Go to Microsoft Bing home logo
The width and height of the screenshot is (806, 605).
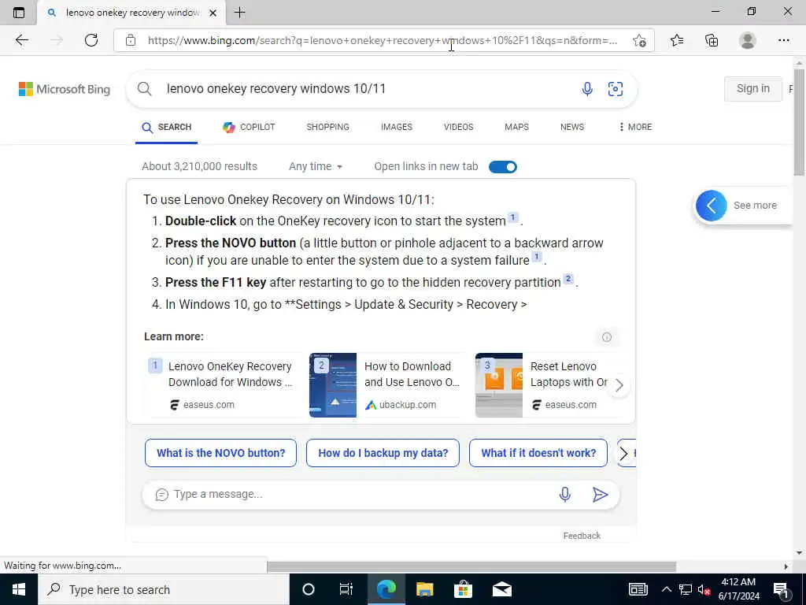(x=65, y=89)
